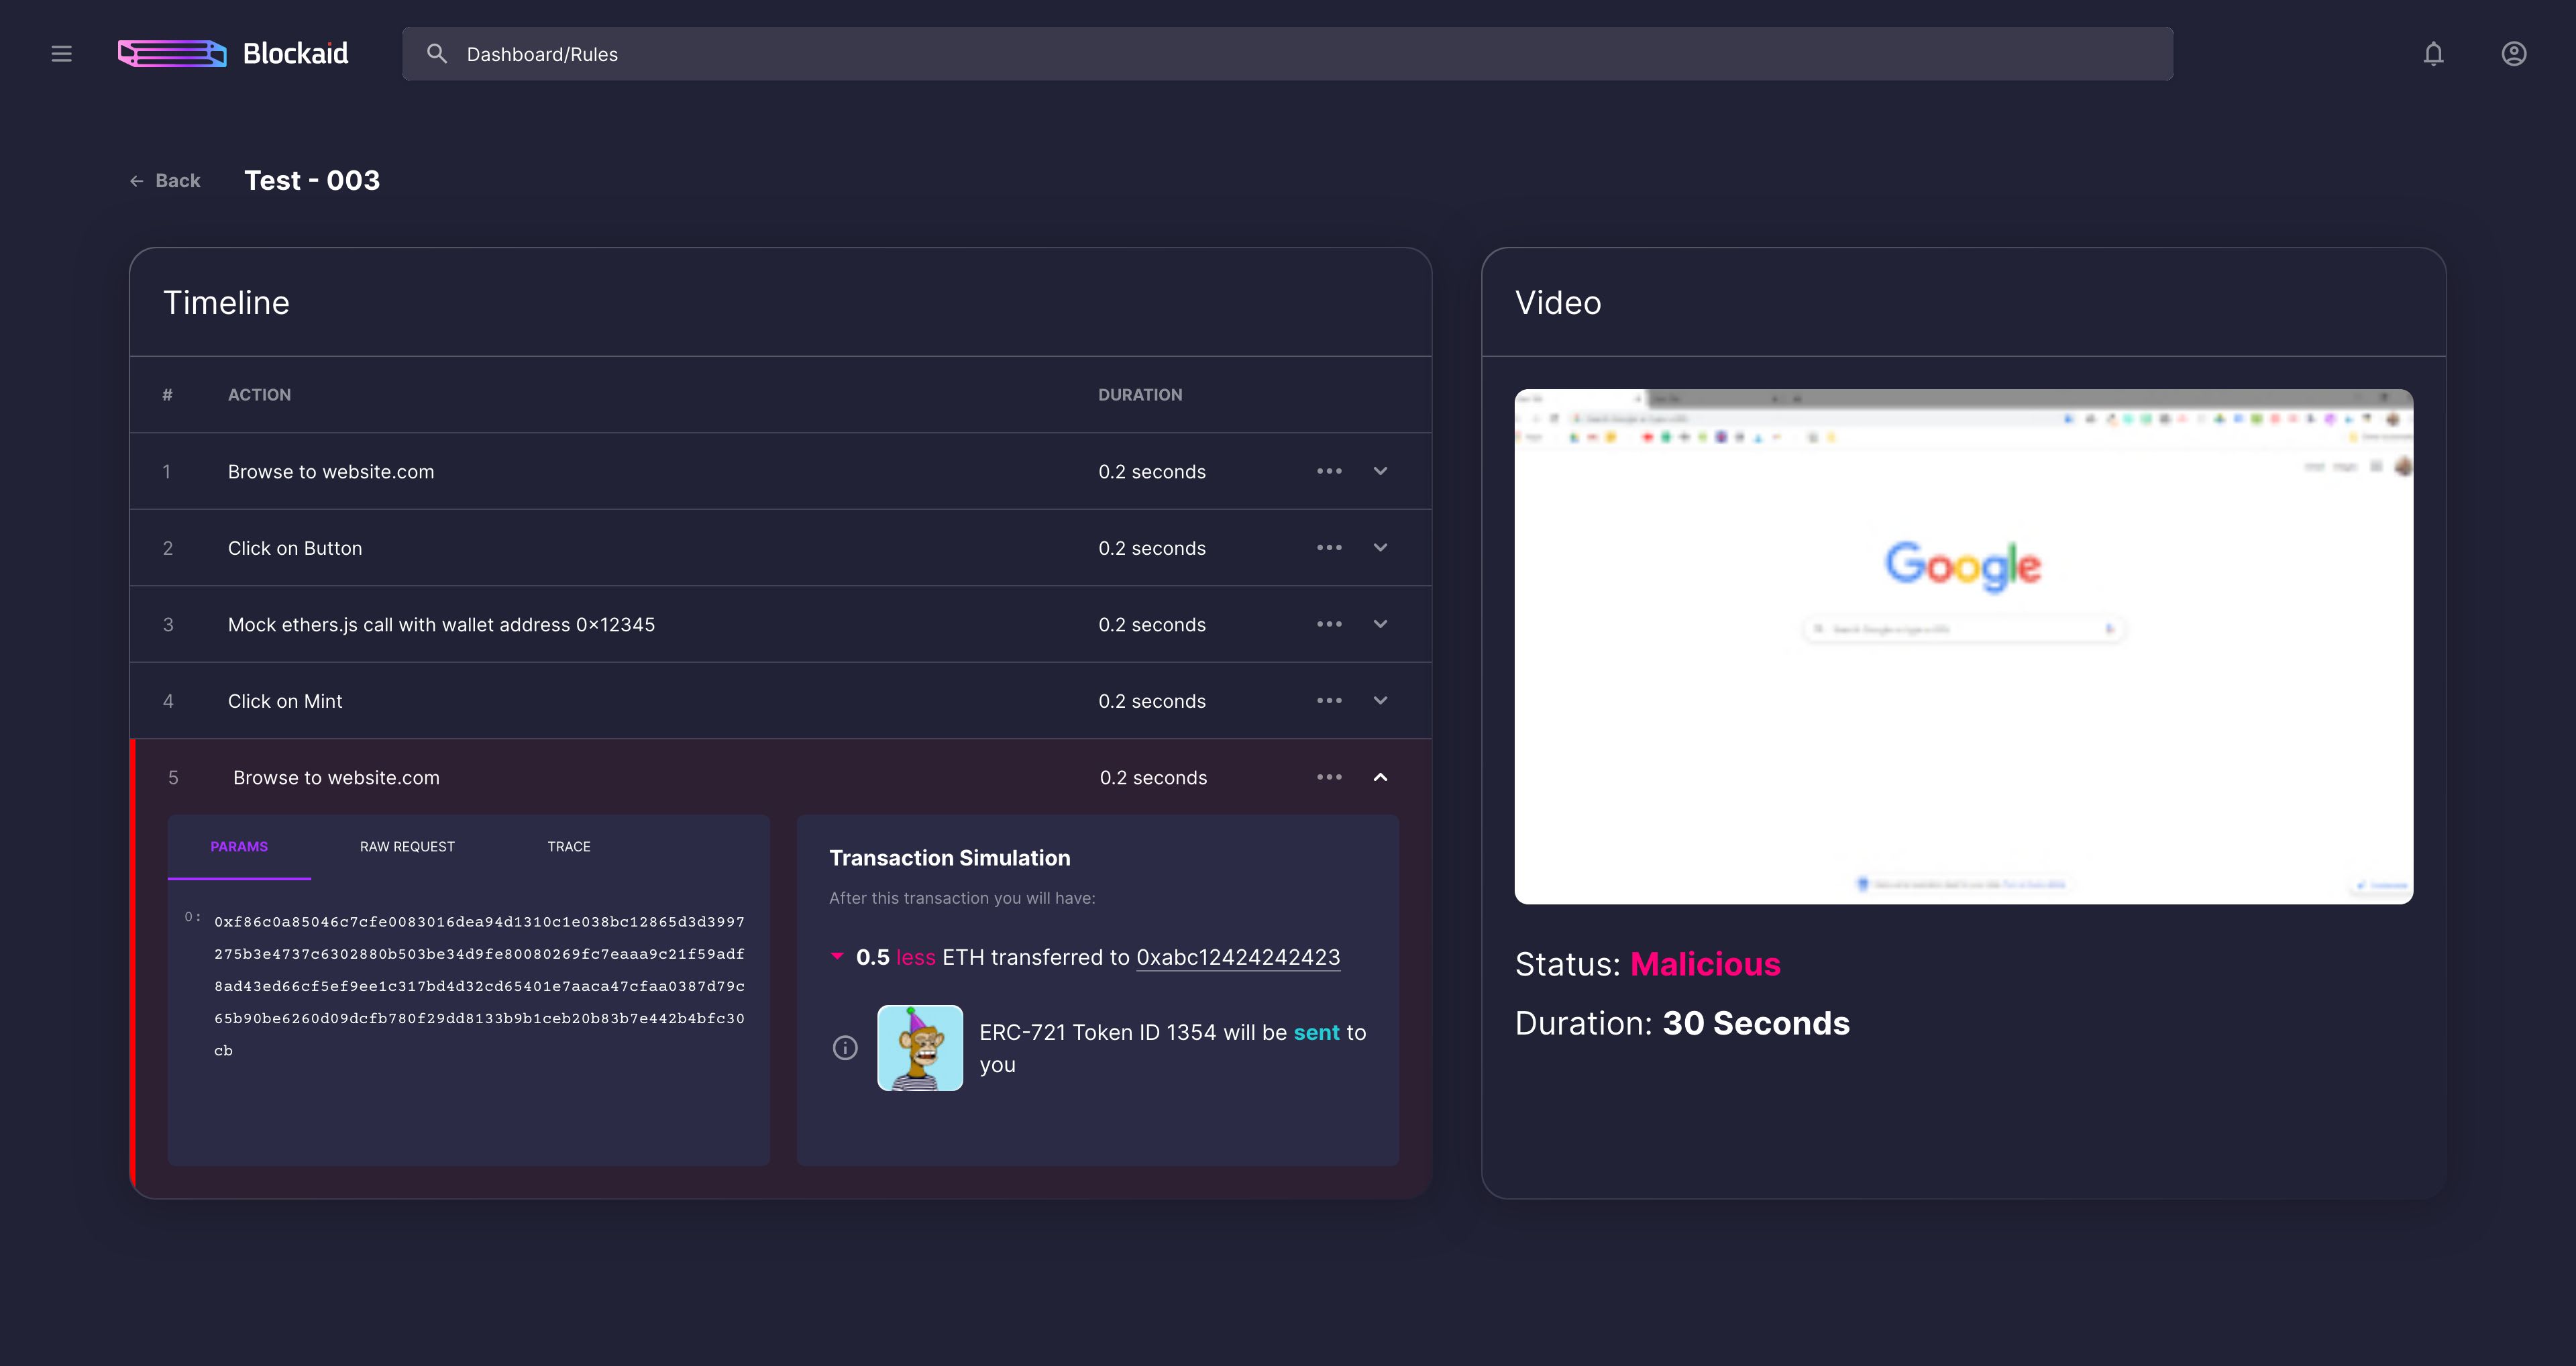Open more options for step 5 row
Screen dimensions: 2576x1366
coord(1329,777)
